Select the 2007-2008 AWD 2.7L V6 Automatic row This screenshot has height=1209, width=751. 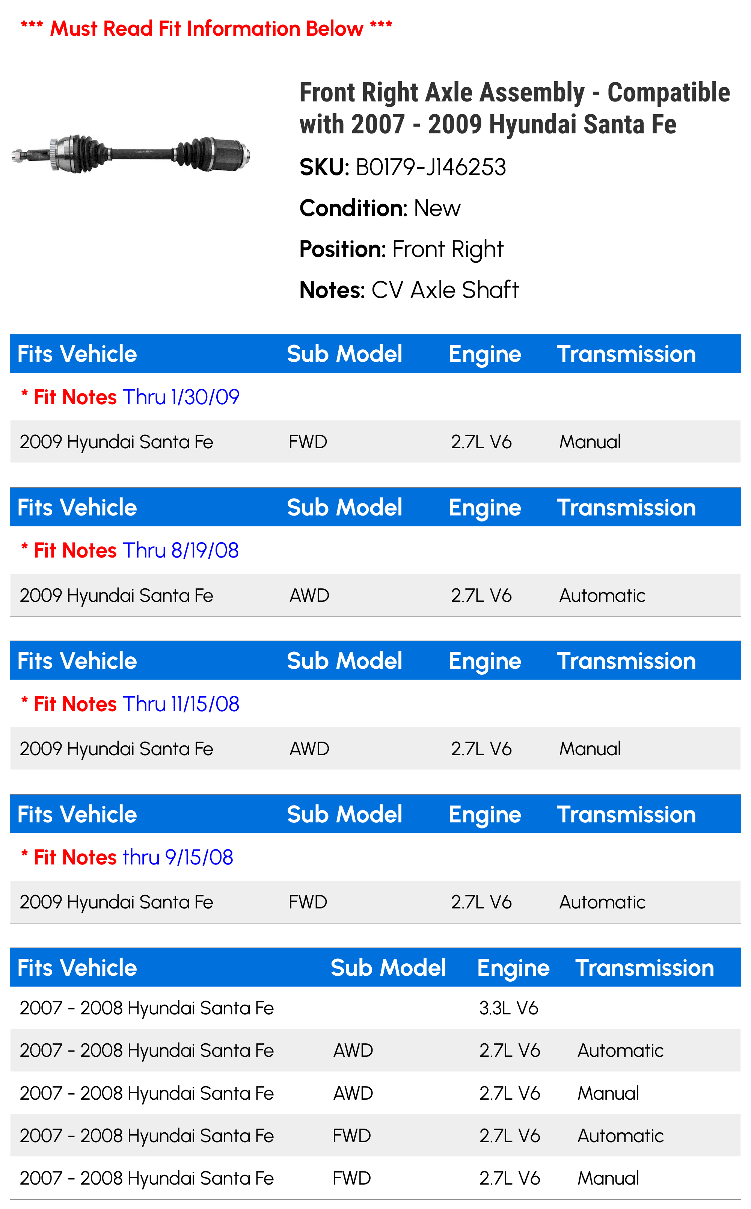click(x=375, y=1050)
